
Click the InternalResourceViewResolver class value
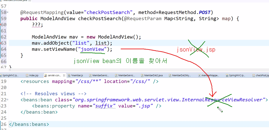click(169, 100)
